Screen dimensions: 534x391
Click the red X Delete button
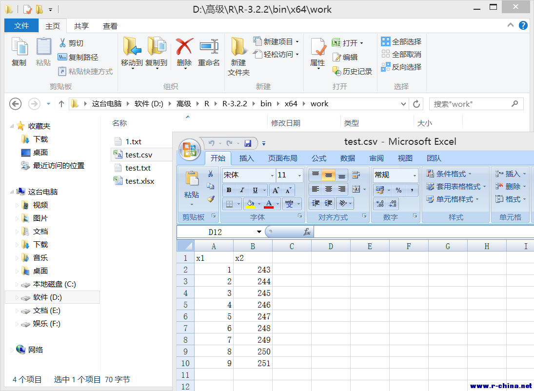click(x=184, y=52)
